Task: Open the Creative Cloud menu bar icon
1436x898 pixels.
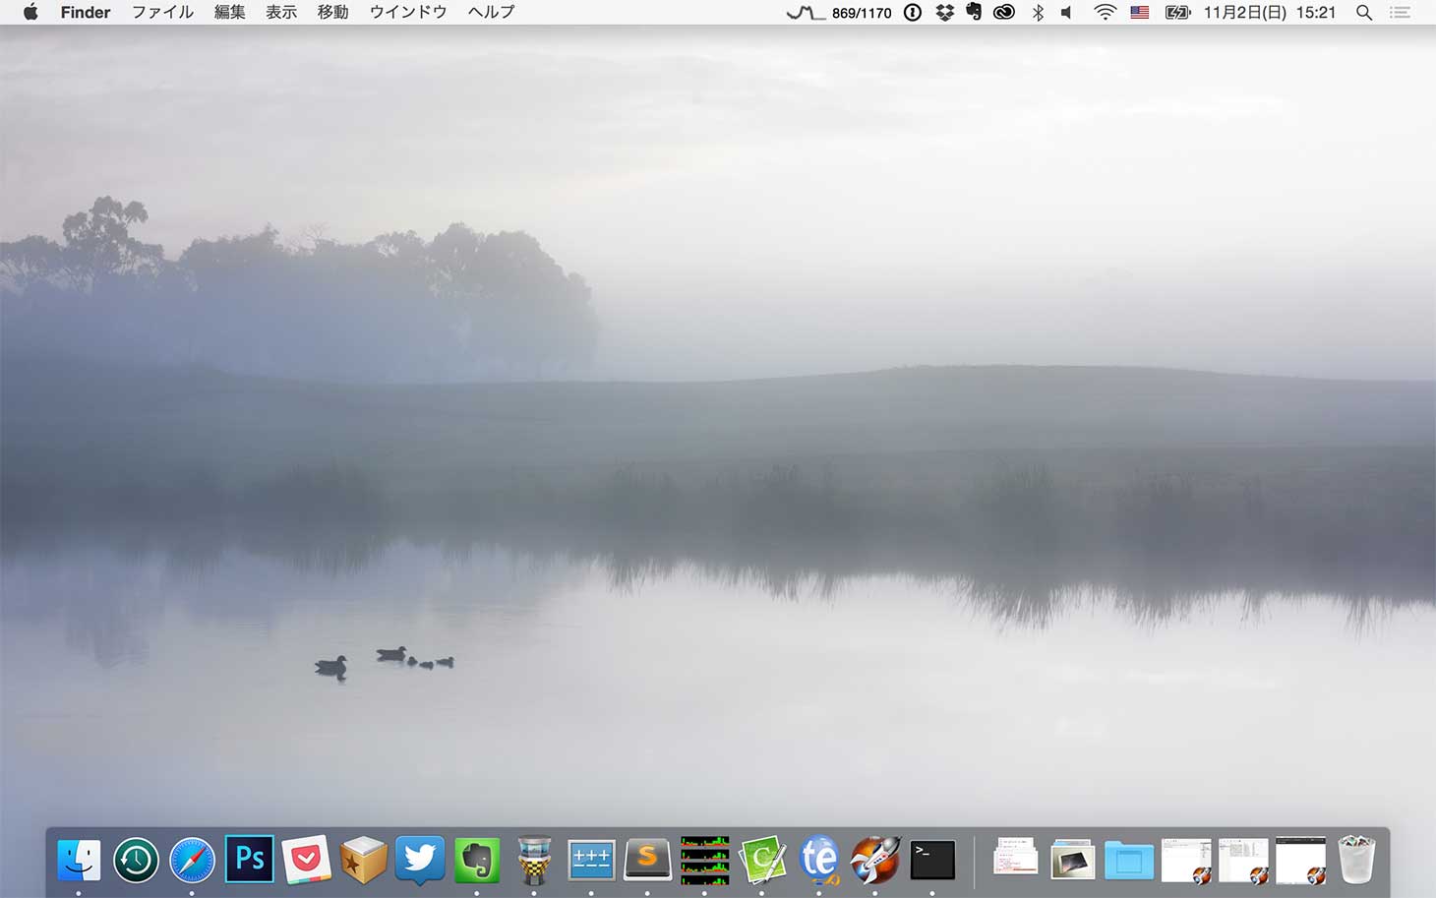Action: 1004,13
